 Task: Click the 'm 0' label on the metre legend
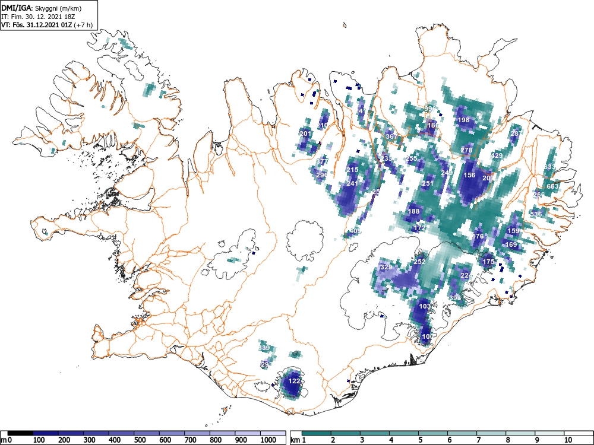point(7,440)
